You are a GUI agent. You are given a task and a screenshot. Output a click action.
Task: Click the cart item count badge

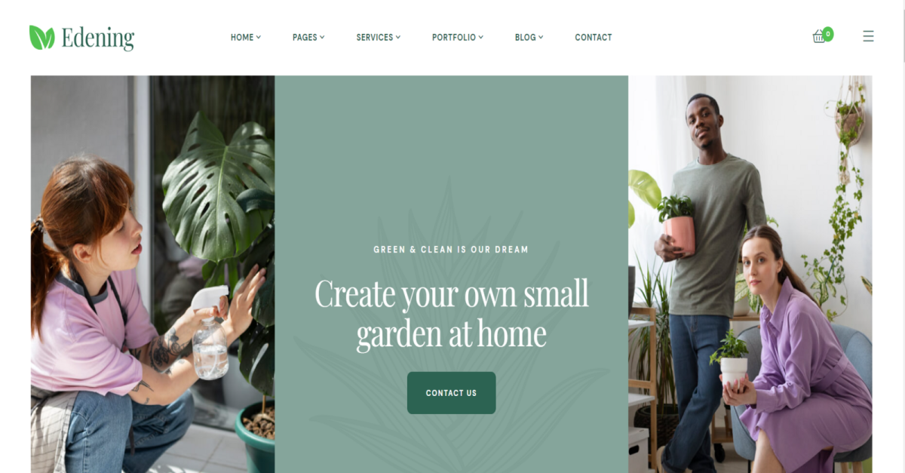pos(828,33)
